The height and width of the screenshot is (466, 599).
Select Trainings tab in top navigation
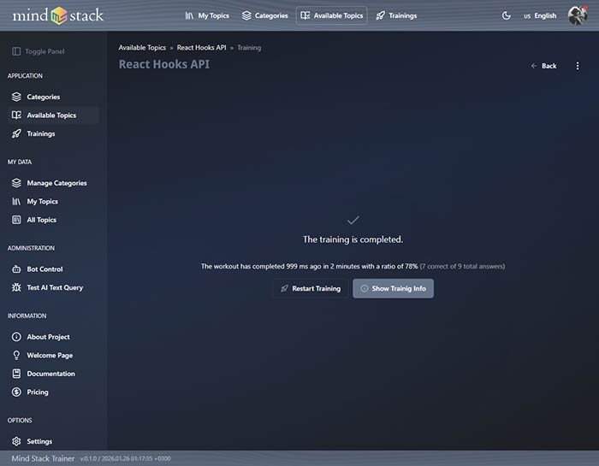coord(396,15)
